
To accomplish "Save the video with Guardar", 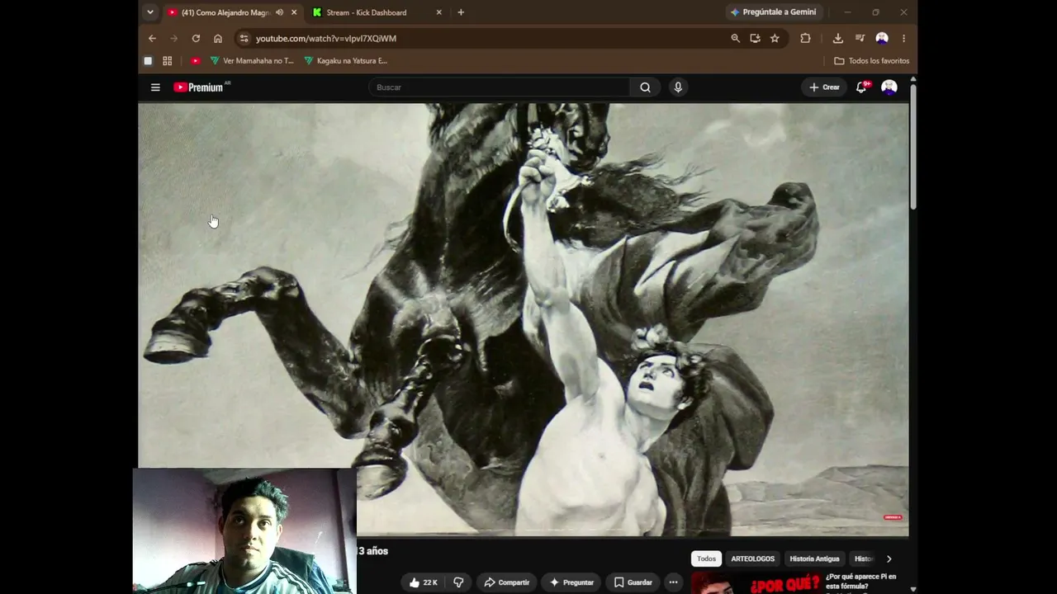I will click(x=633, y=582).
